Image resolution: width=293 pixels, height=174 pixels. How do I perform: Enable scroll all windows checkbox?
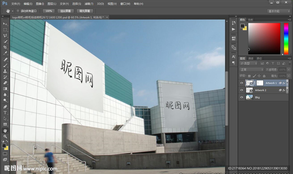[x=18, y=11]
